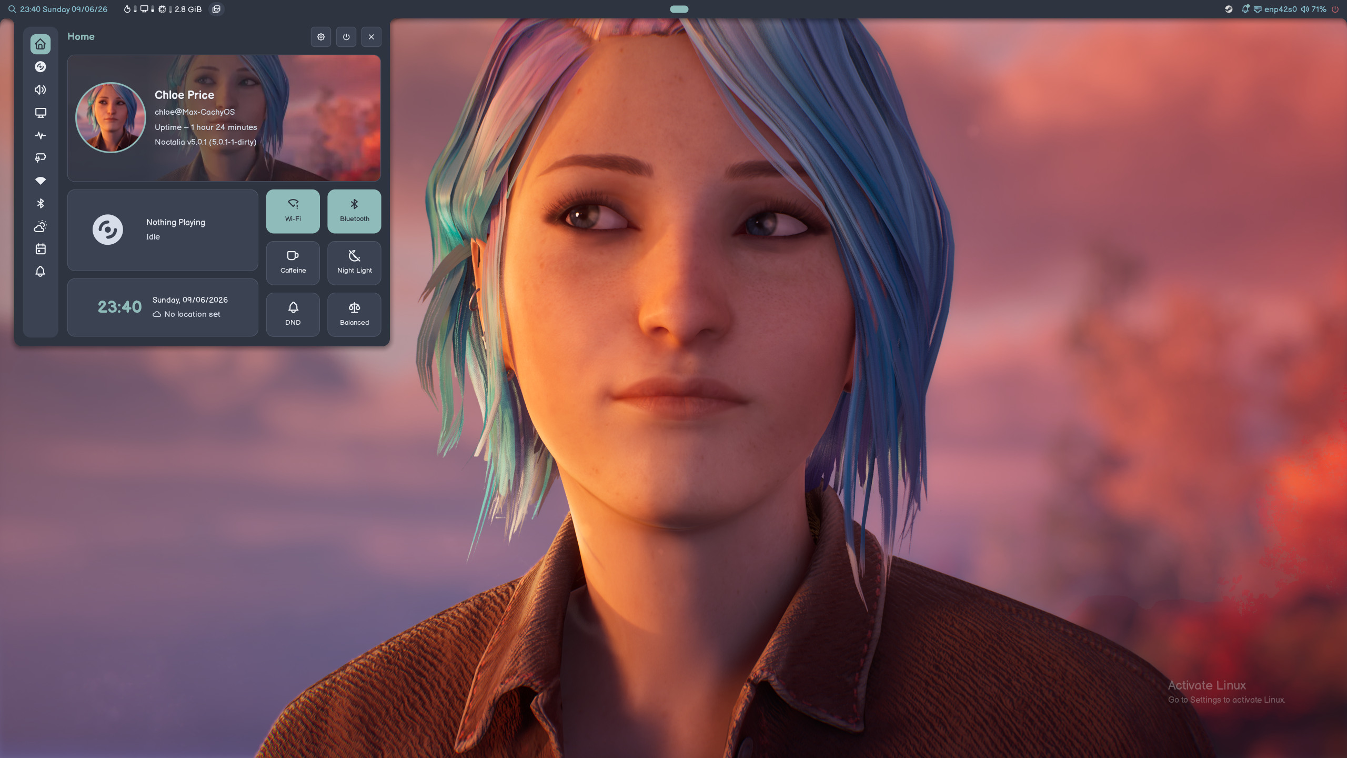
Task: Click the No location set weather text
Action: (x=187, y=314)
